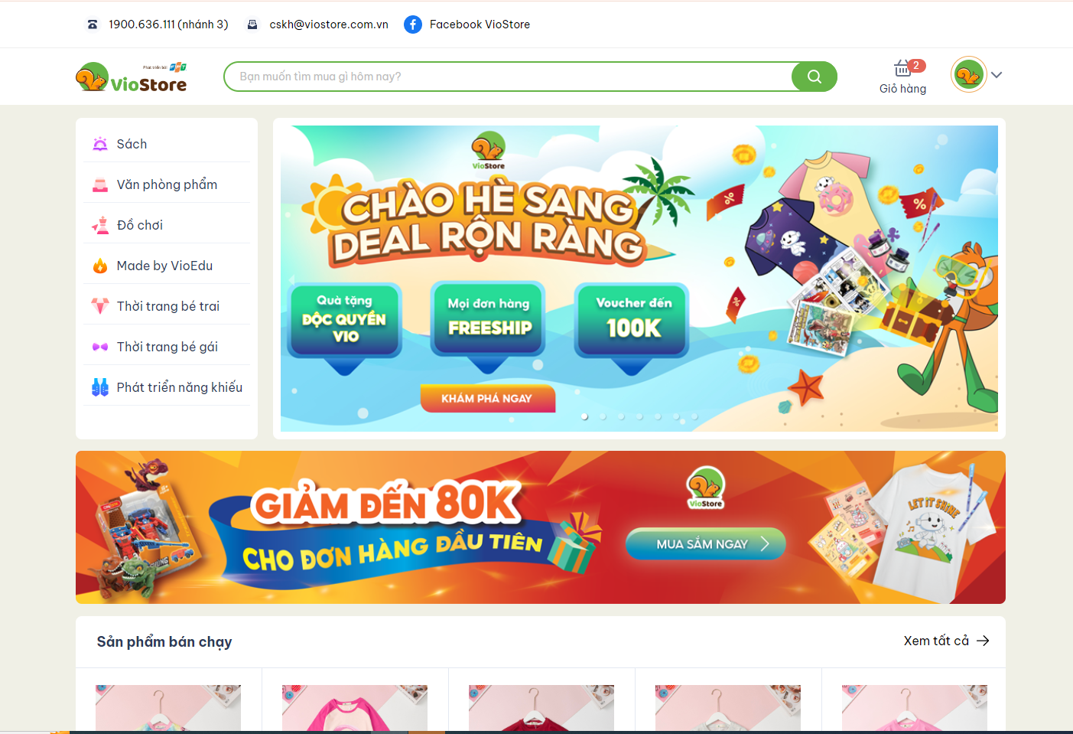This screenshot has width=1073, height=734.
Task: Expand the account menu chevron
Action: pos(997,75)
